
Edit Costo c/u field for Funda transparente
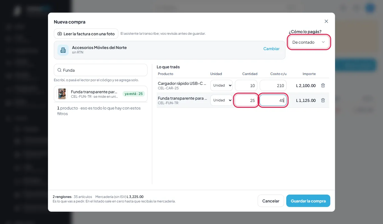pyautogui.click(x=273, y=100)
